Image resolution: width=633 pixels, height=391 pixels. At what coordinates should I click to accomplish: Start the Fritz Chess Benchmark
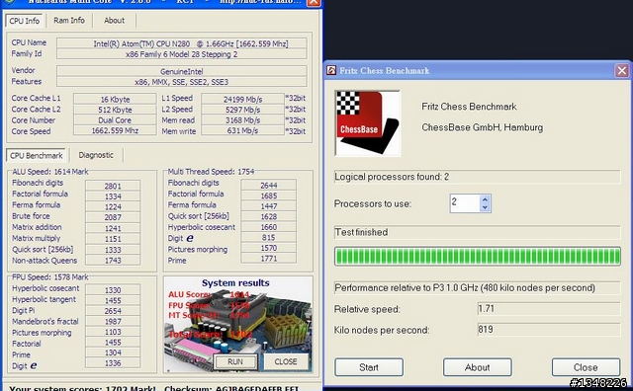369,367
